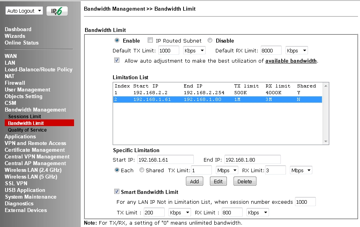360x227 pixels.
Task: Select the Each radio button
Action: 117,170
